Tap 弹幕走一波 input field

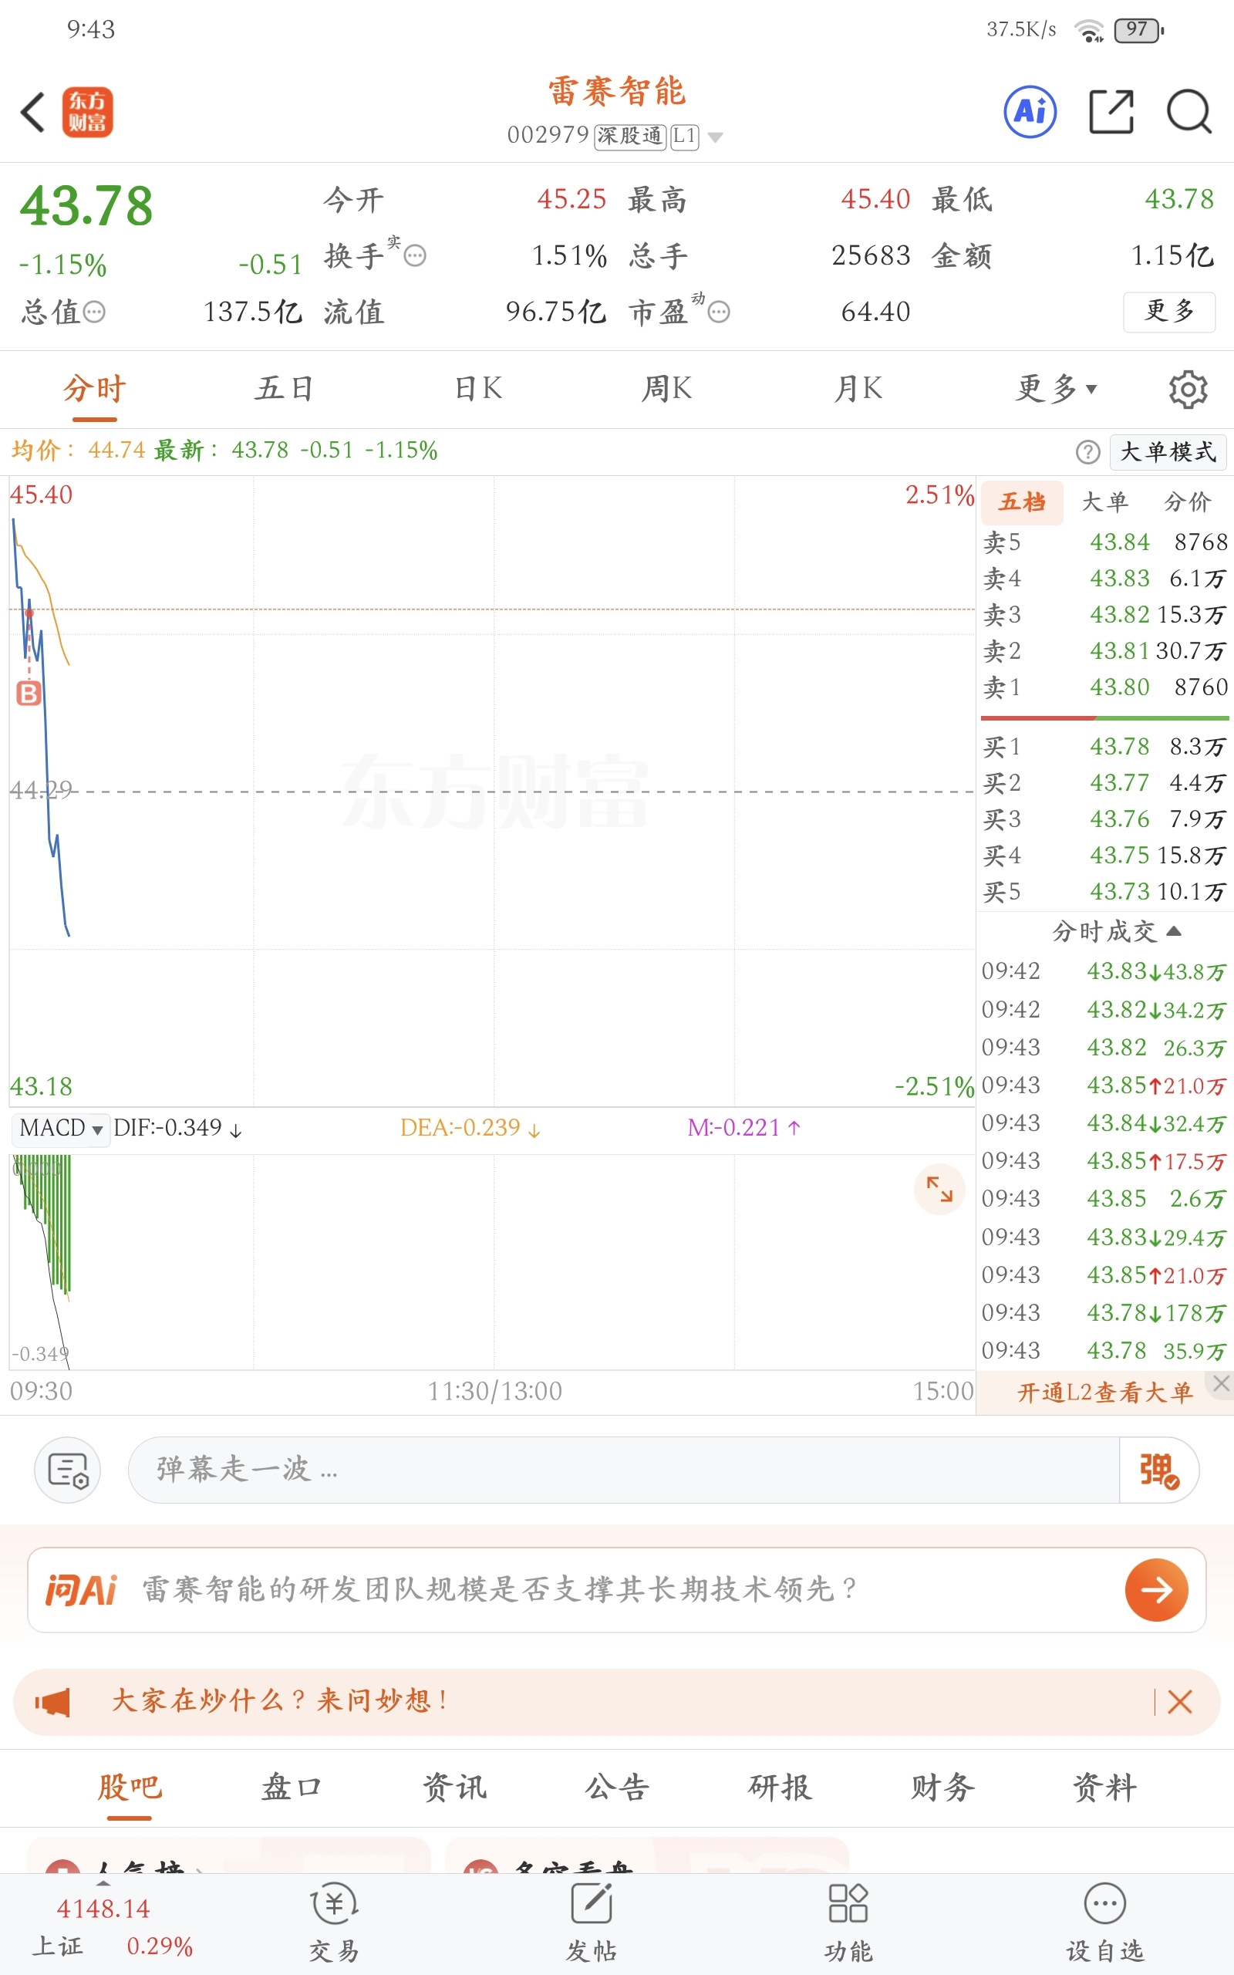625,1470
